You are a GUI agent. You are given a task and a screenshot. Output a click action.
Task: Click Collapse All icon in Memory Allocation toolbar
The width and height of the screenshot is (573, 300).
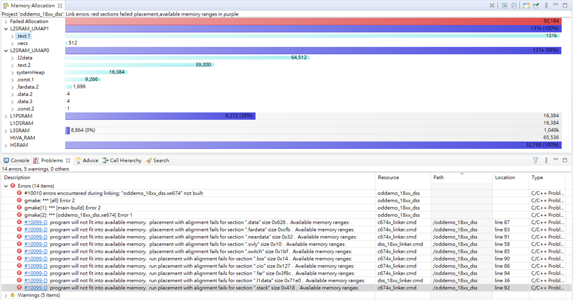[x=514, y=6]
